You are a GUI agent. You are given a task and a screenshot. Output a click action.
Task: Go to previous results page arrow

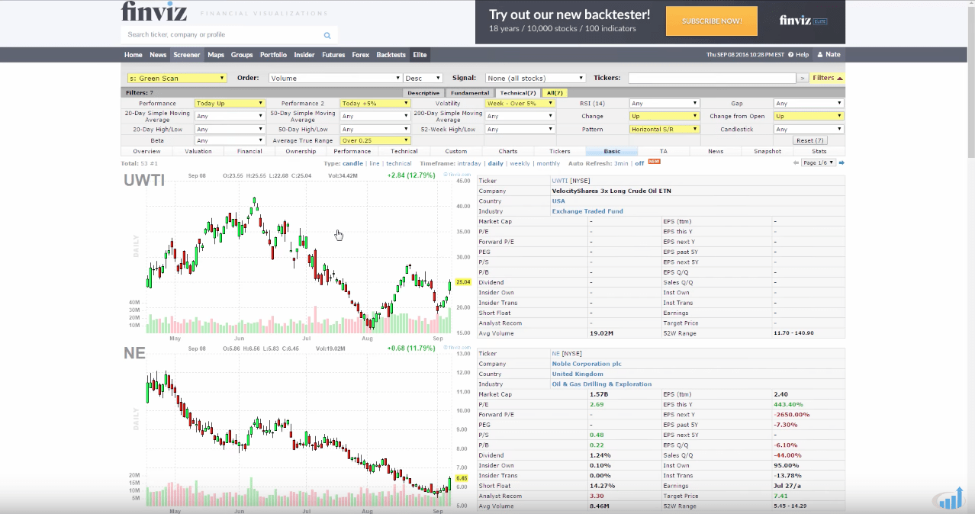pos(796,162)
